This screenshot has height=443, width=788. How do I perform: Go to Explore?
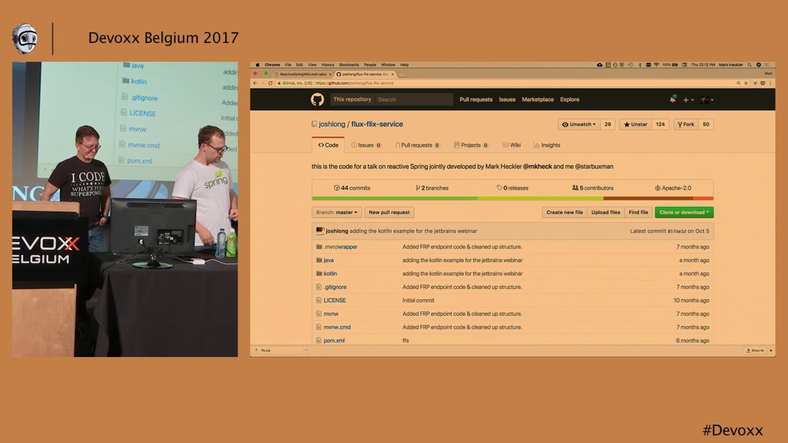(569, 100)
